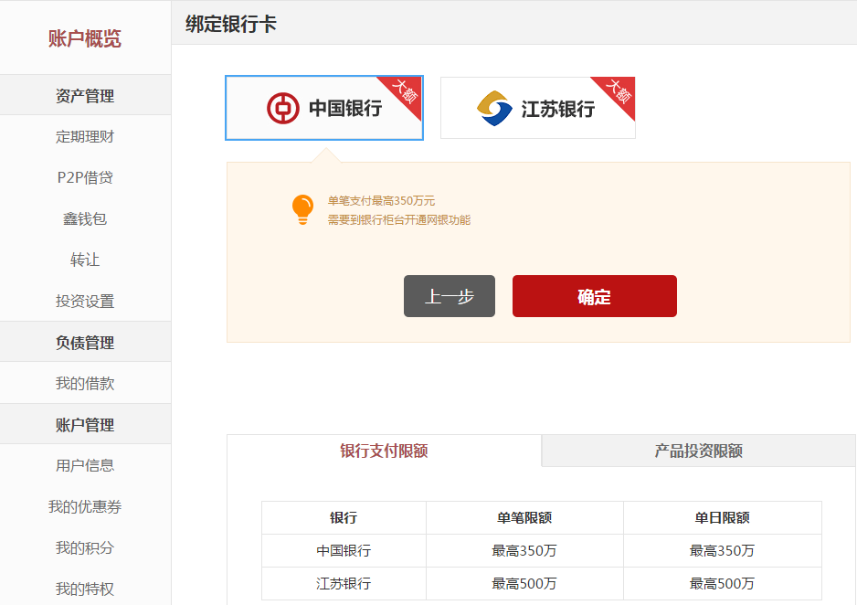
Task: Select the 江苏银行 bank card option
Action: click(538, 108)
